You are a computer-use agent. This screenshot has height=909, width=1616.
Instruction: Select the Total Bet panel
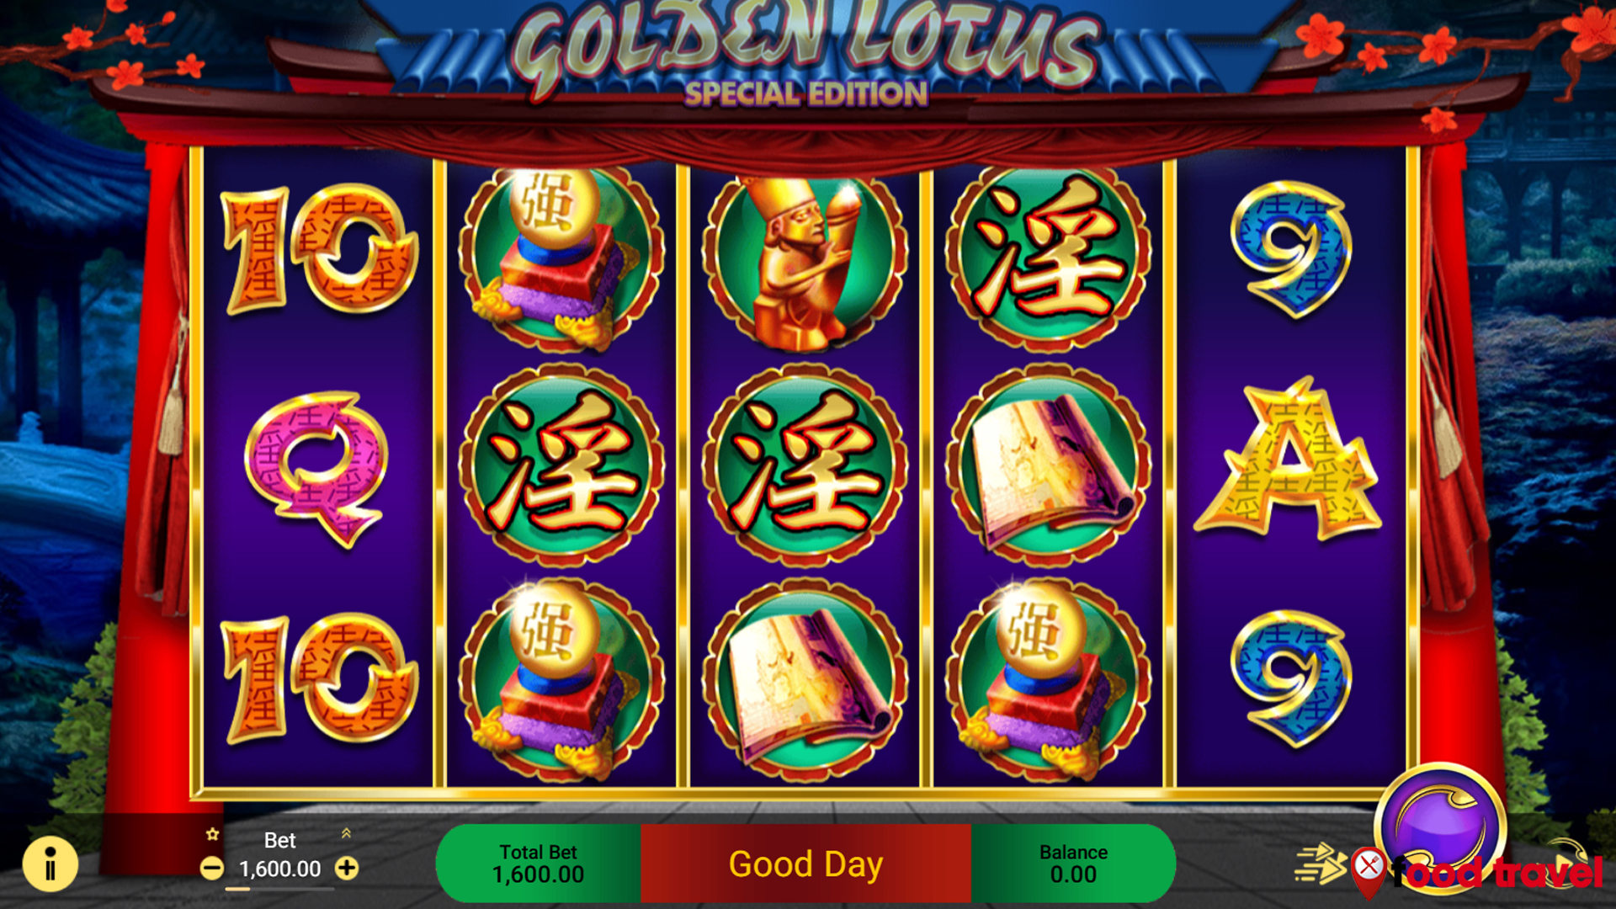pyautogui.click(x=539, y=864)
